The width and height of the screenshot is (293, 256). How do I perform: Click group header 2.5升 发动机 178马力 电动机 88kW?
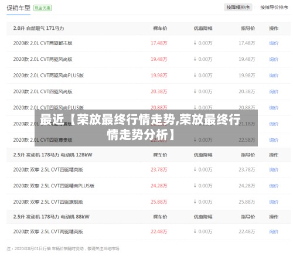click(x=52, y=217)
